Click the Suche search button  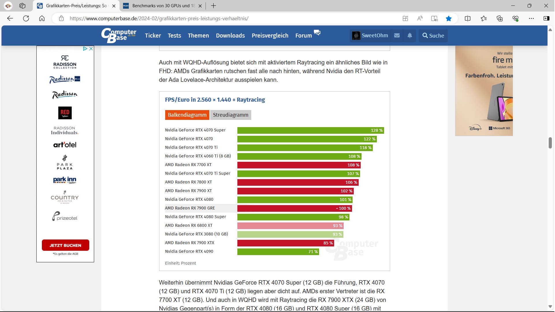[433, 36]
